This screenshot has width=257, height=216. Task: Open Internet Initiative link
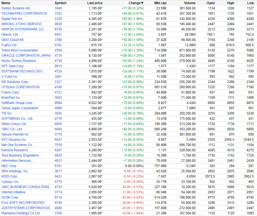(15, 192)
